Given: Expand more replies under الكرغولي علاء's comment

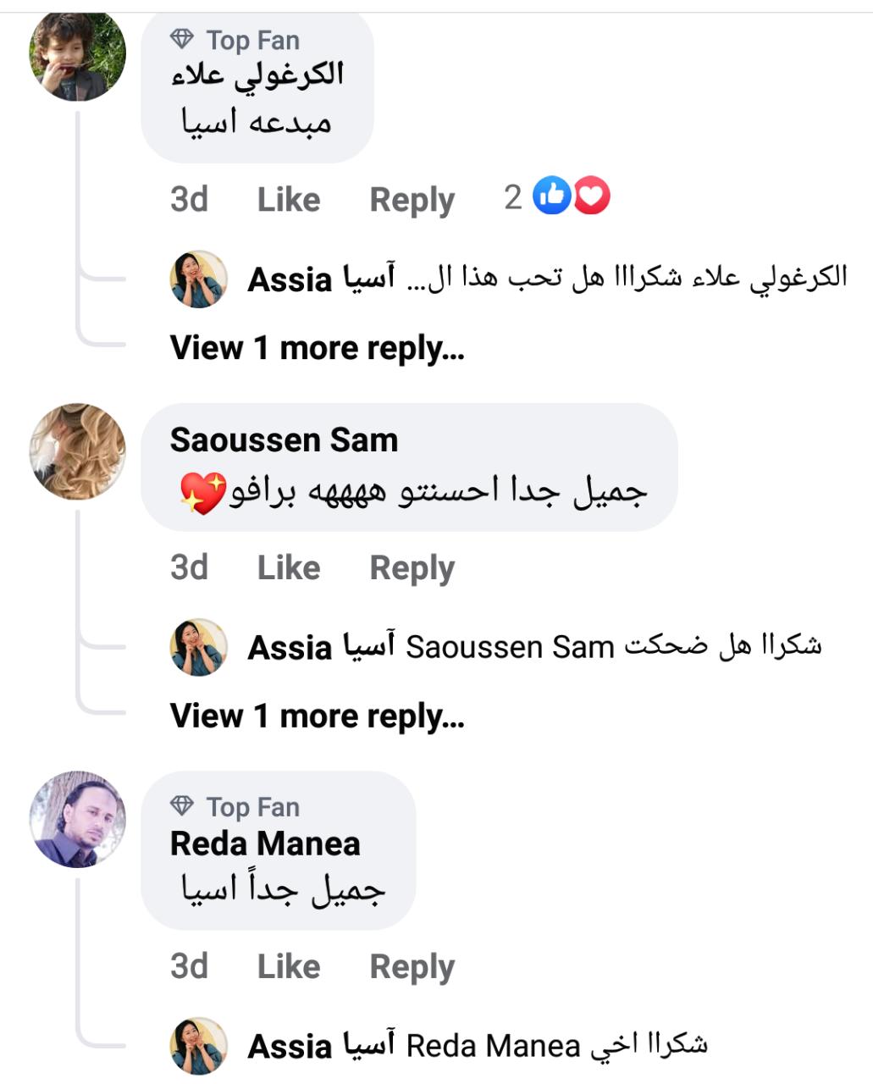Looking at the screenshot, I should coord(317,348).
